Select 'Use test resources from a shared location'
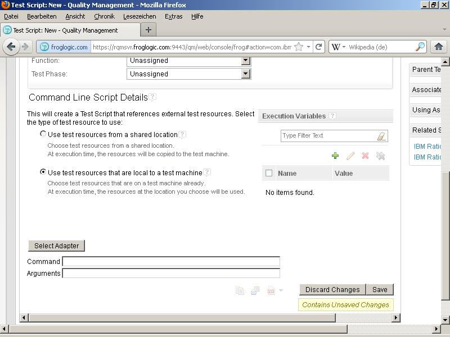Viewport: 450px width, 337px height. [43, 134]
